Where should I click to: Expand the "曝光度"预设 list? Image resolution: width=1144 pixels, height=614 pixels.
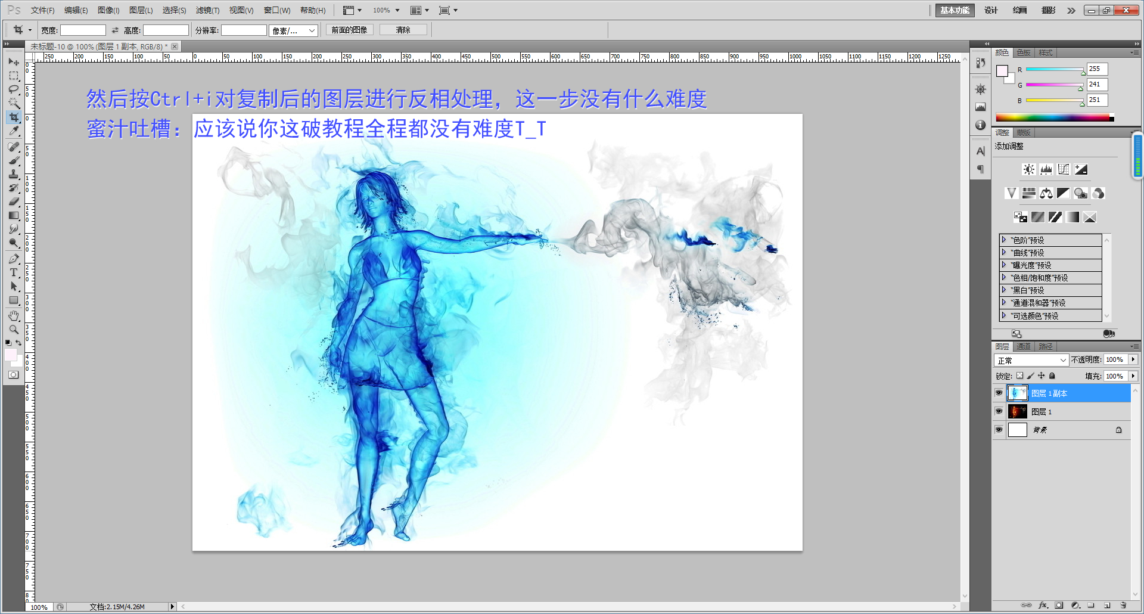1004,265
